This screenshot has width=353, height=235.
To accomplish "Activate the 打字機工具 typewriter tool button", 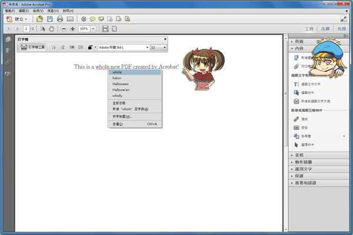I will (33, 47).
